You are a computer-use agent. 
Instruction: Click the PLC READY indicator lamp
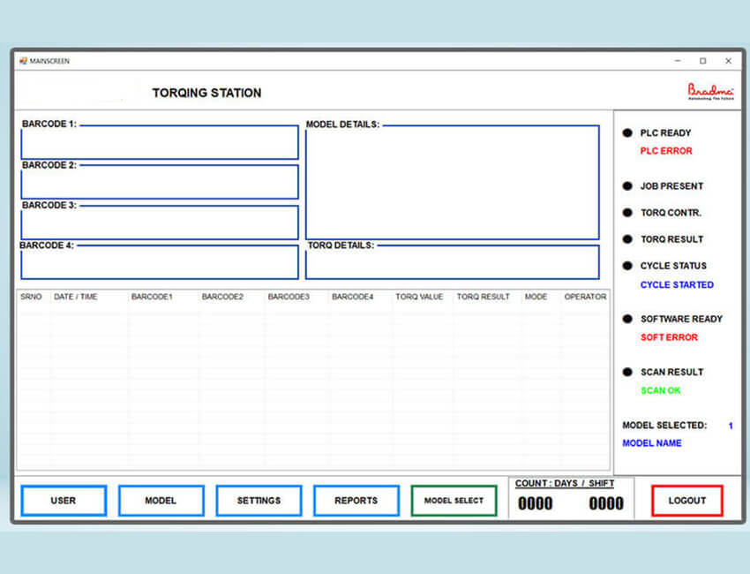click(x=626, y=133)
